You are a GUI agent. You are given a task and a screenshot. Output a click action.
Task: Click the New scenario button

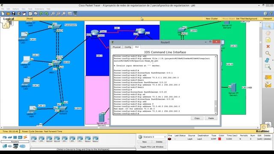144,142
